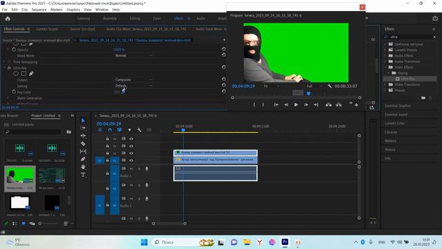442x249 pixels.
Task: Open the Window menu
Action: (x=102, y=10)
